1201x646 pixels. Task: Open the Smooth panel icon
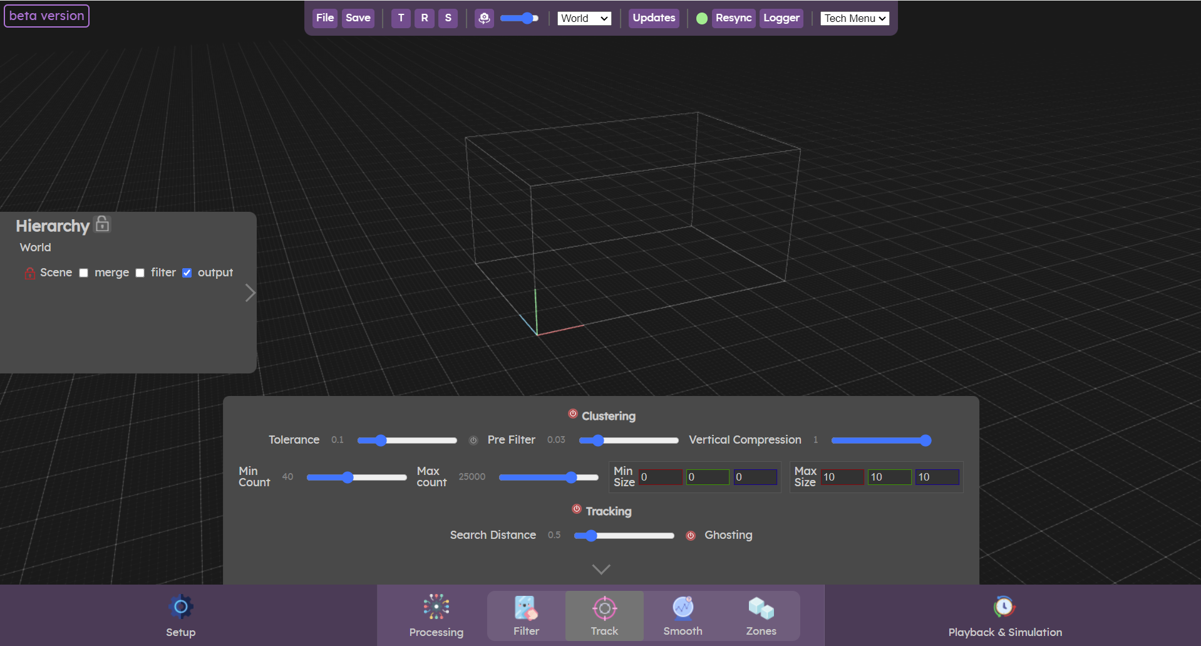(682, 607)
